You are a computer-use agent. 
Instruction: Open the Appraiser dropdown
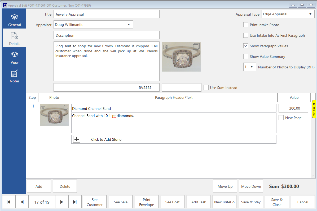coord(129,25)
